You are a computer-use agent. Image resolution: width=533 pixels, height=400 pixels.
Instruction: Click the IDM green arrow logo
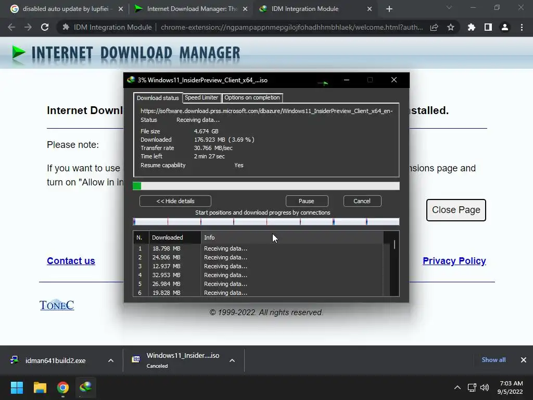coord(19,53)
